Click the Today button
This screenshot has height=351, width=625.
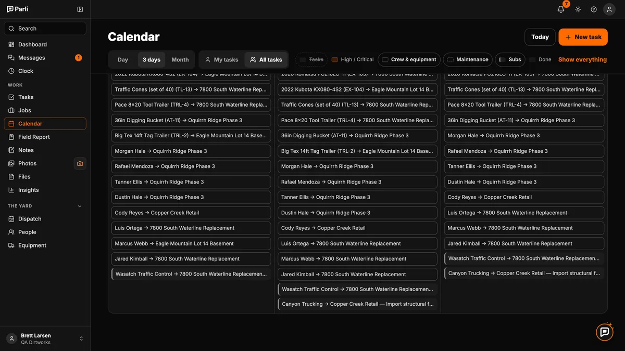pos(540,37)
